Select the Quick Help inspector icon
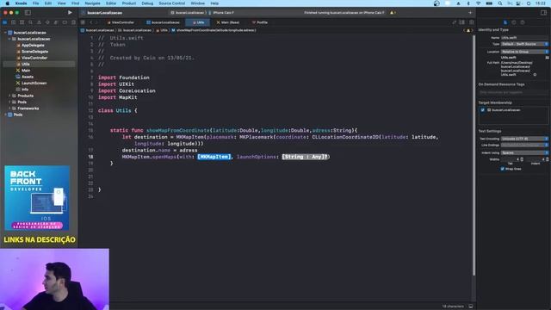The image size is (551, 310). pos(523,22)
